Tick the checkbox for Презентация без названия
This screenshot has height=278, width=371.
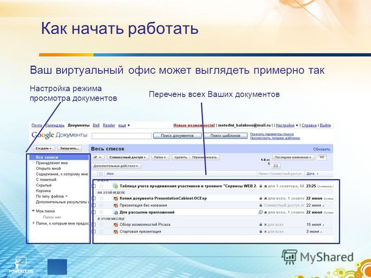94,205
